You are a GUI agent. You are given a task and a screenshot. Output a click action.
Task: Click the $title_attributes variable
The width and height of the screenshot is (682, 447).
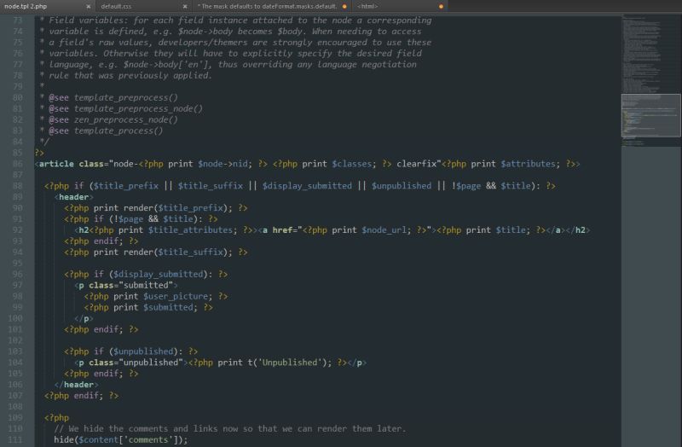click(191, 229)
